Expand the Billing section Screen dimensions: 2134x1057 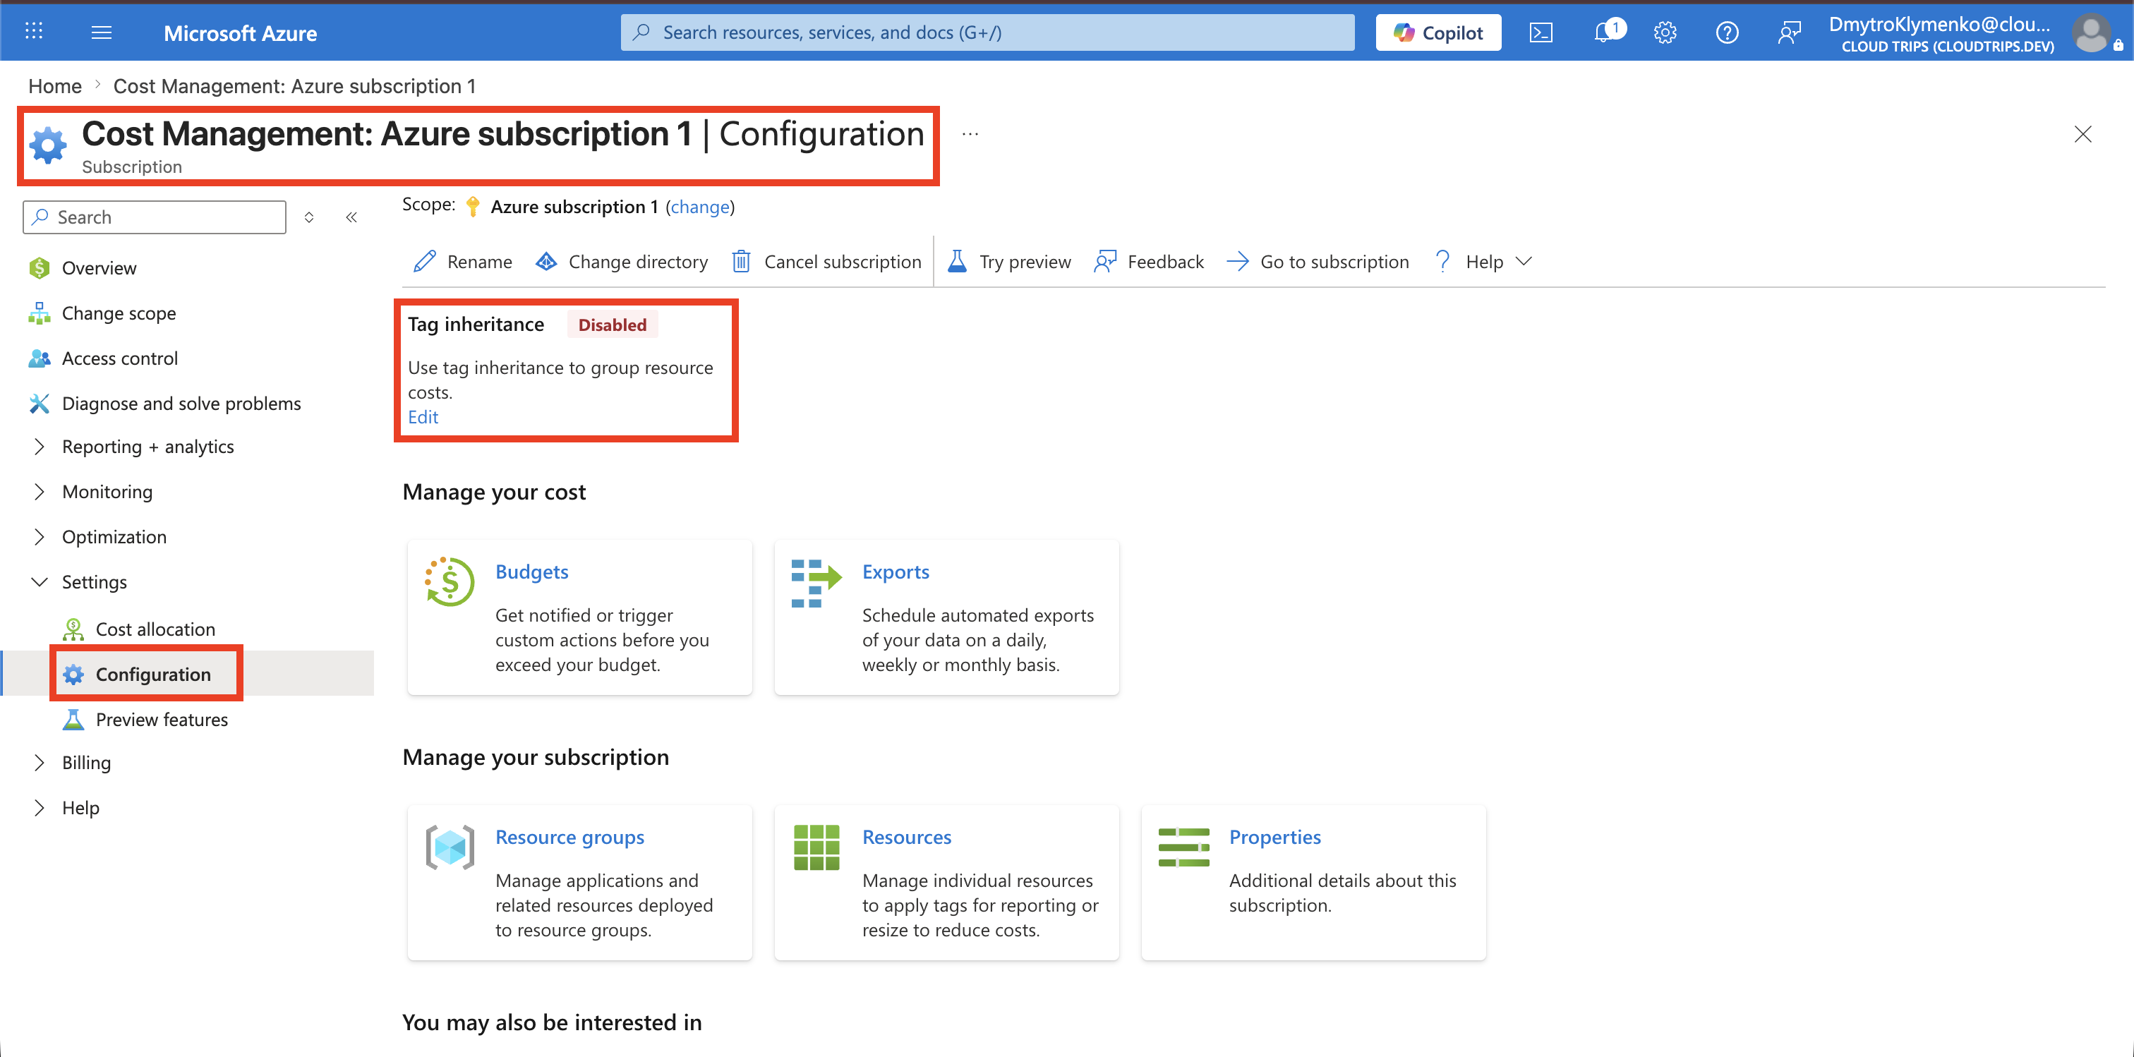click(86, 763)
